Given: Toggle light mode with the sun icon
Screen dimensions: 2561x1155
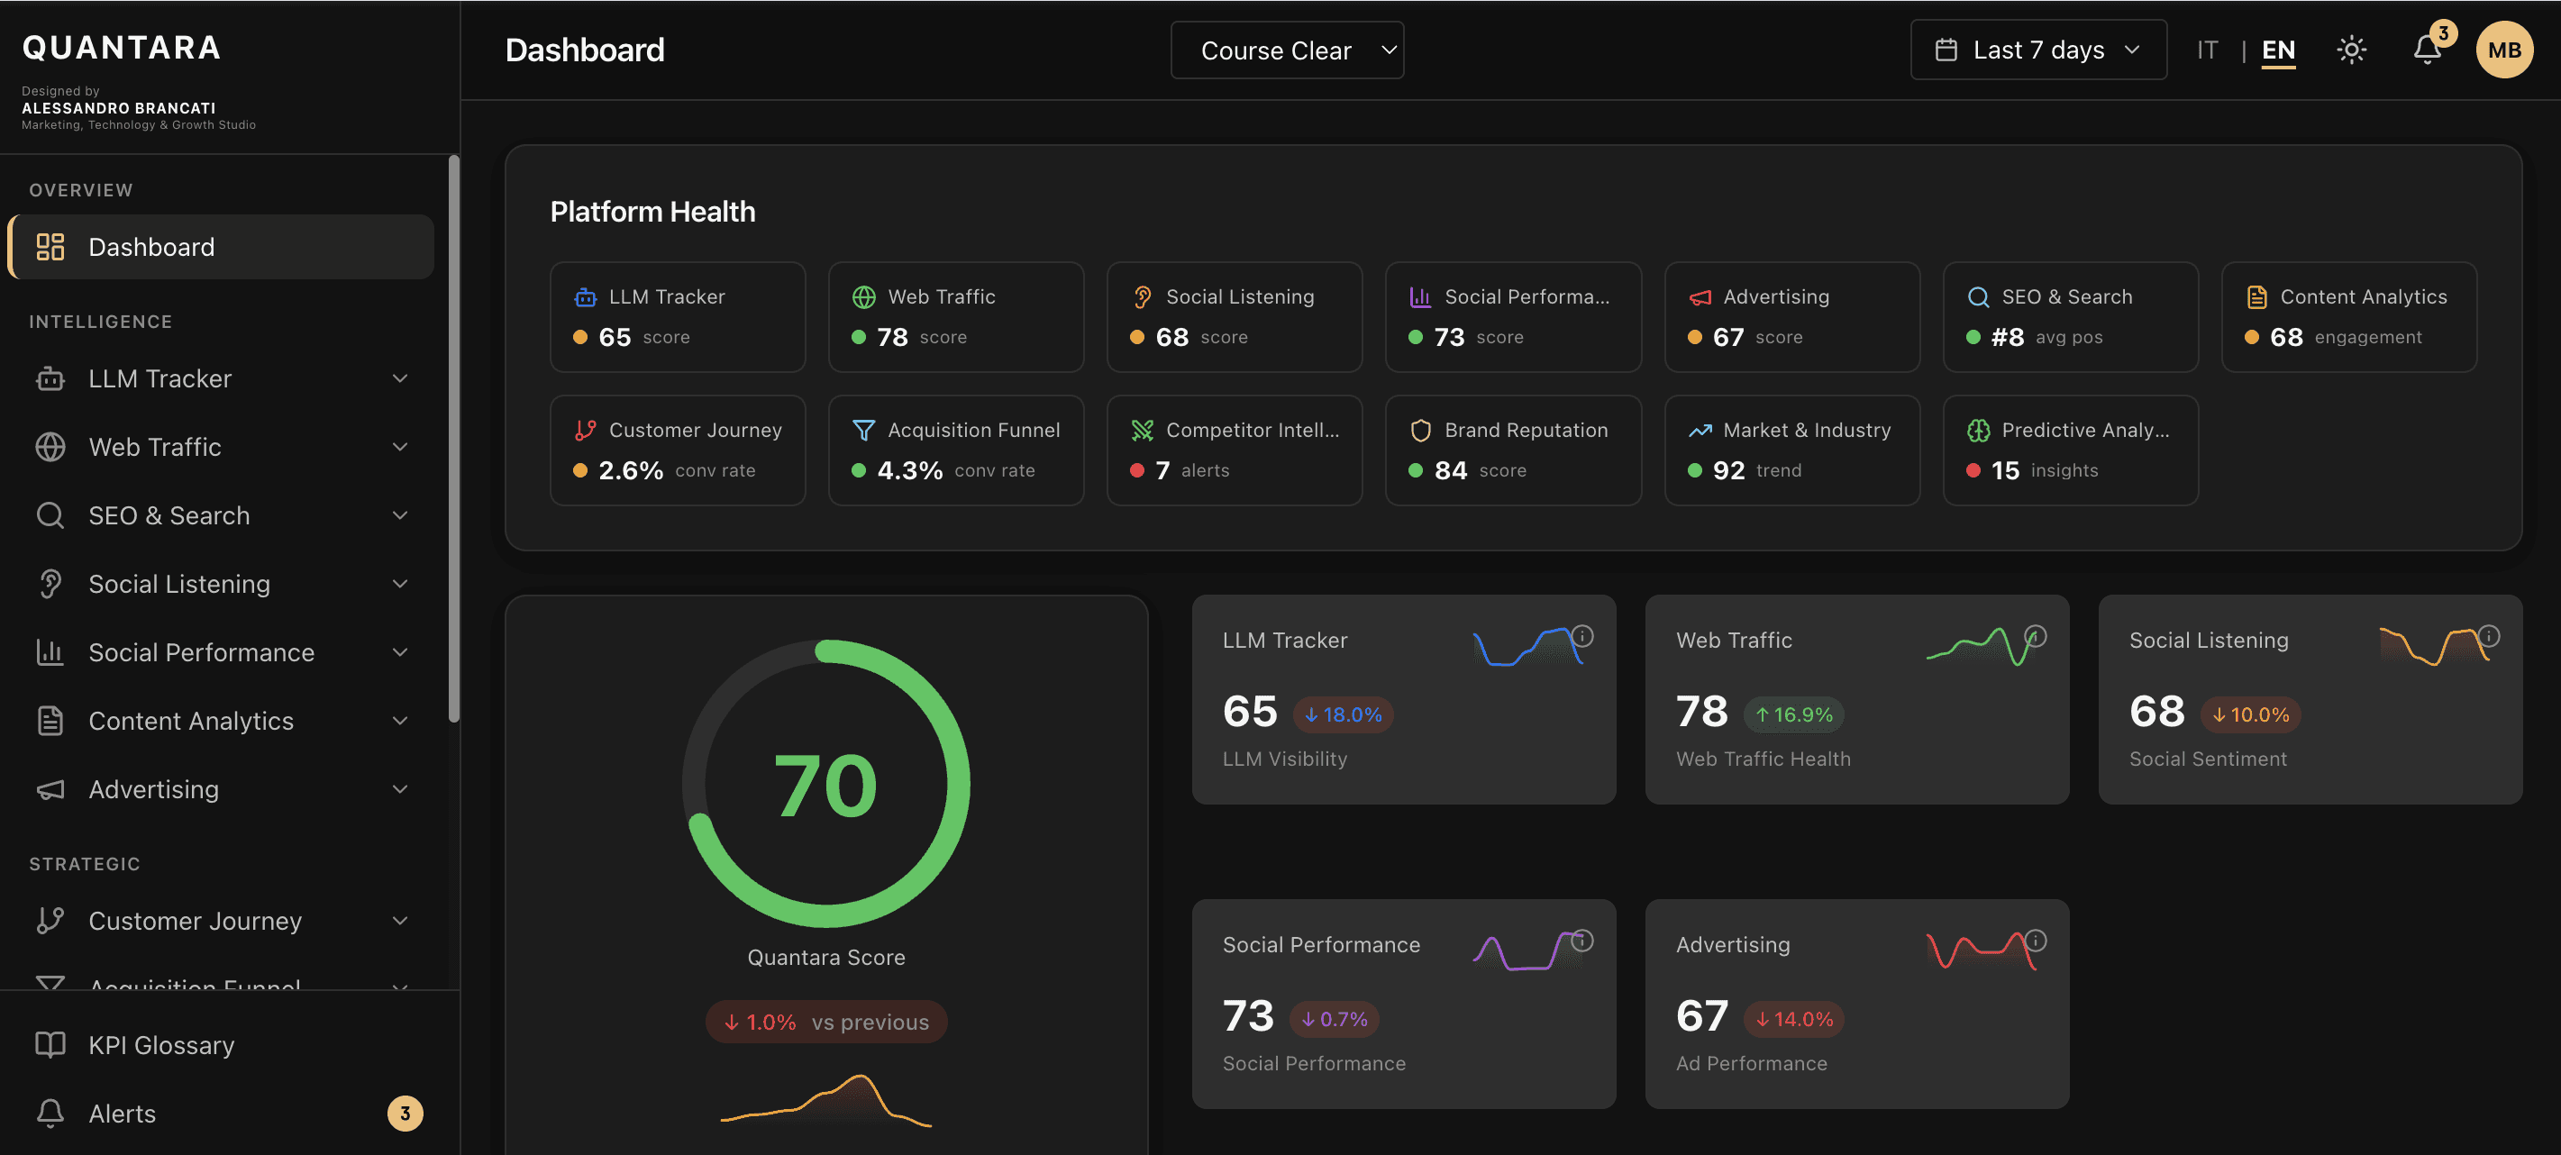Looking at the screenshot, I should pyautogui.click(x=2351, y=49).
